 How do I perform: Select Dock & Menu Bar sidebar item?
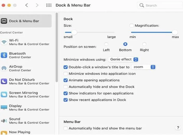tap(25, 21)
